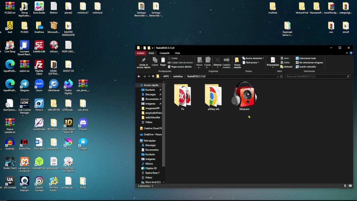Screen dimensions: 357x201
Task: Go up one folder level arrow
Action: (153, 76)
